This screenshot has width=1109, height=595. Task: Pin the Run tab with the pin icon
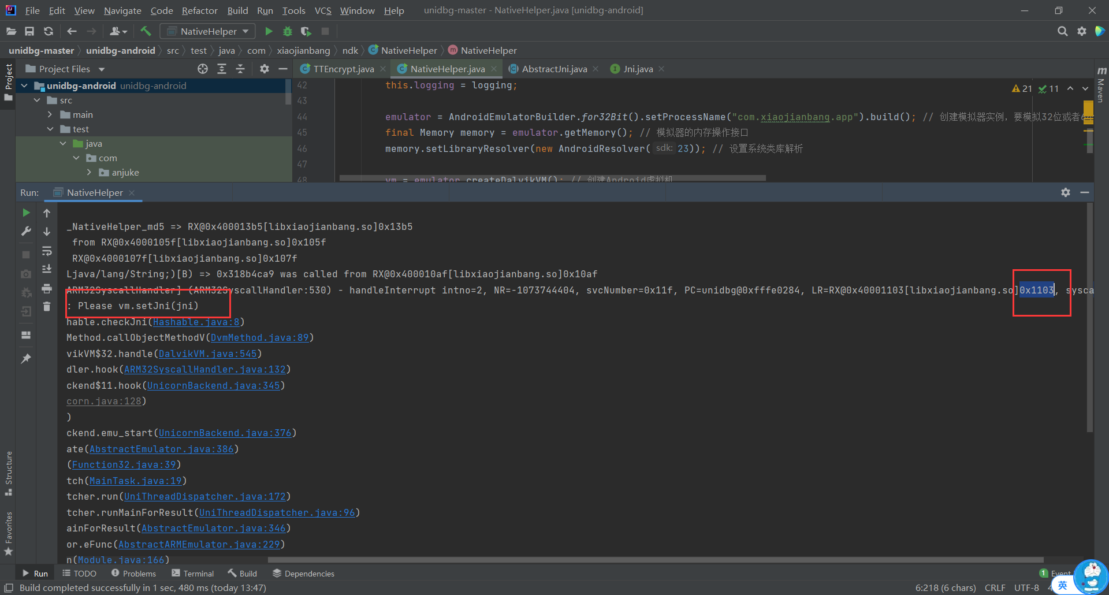[26, 359]
